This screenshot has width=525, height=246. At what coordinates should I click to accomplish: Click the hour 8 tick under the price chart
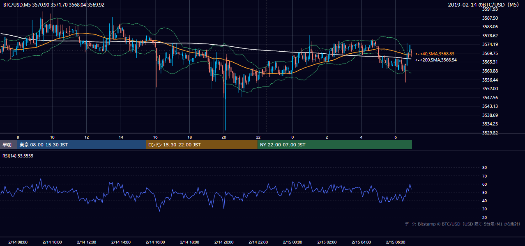point(18,137)
